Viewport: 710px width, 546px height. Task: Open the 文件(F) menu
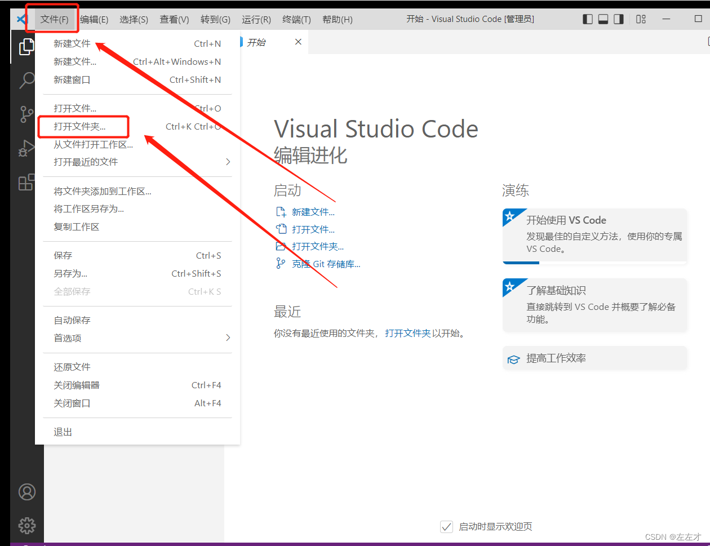[54, 19]
